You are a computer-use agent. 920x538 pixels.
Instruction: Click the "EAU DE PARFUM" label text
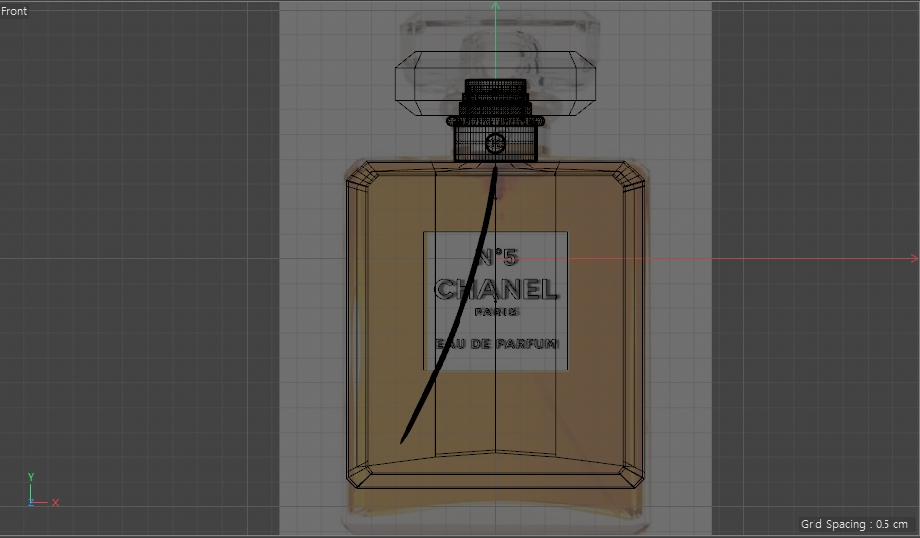click(497, 344)
